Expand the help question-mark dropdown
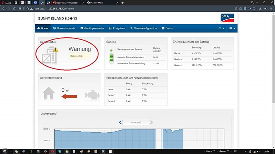This screenshot has width=275, height=154. [232, 28]
